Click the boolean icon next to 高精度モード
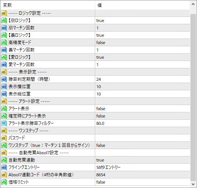Viewport: 197px width, 188px height. [4, 43]
